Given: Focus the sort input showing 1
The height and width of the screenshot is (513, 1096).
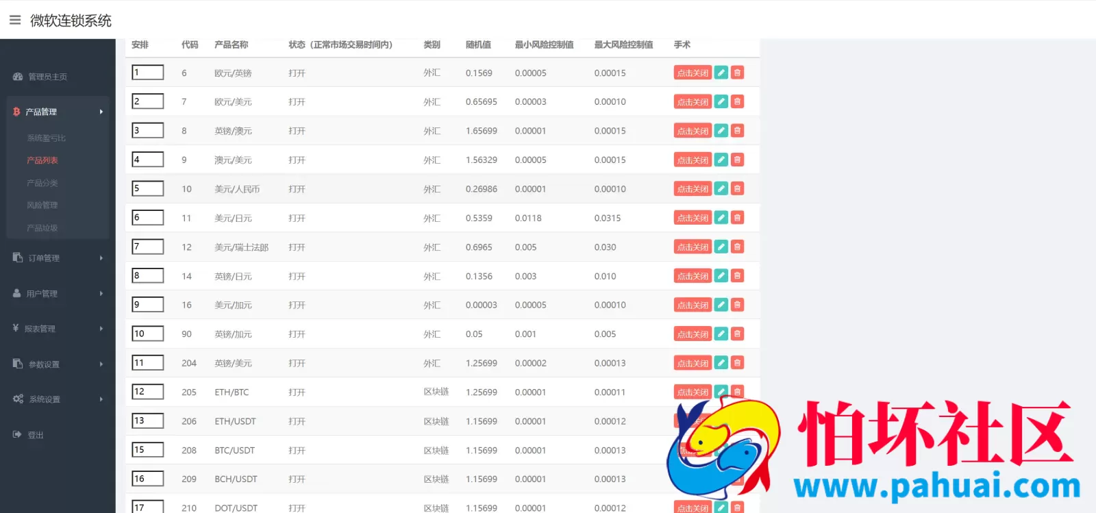Looking at the screenshot, I should click(x=148, y=73).
